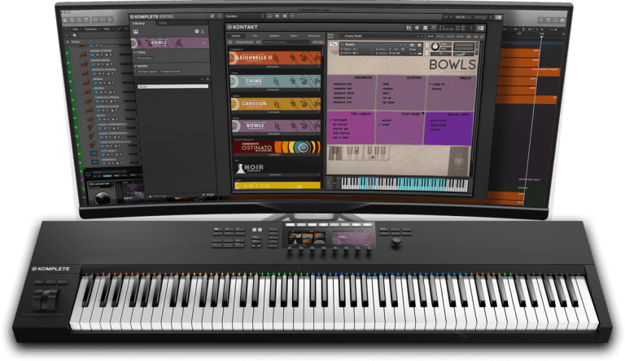Click the Komplete Kontrol search magnifier icon
This screenshot has height=361, width=625.
pyautogui.click(x=212, y=16)
